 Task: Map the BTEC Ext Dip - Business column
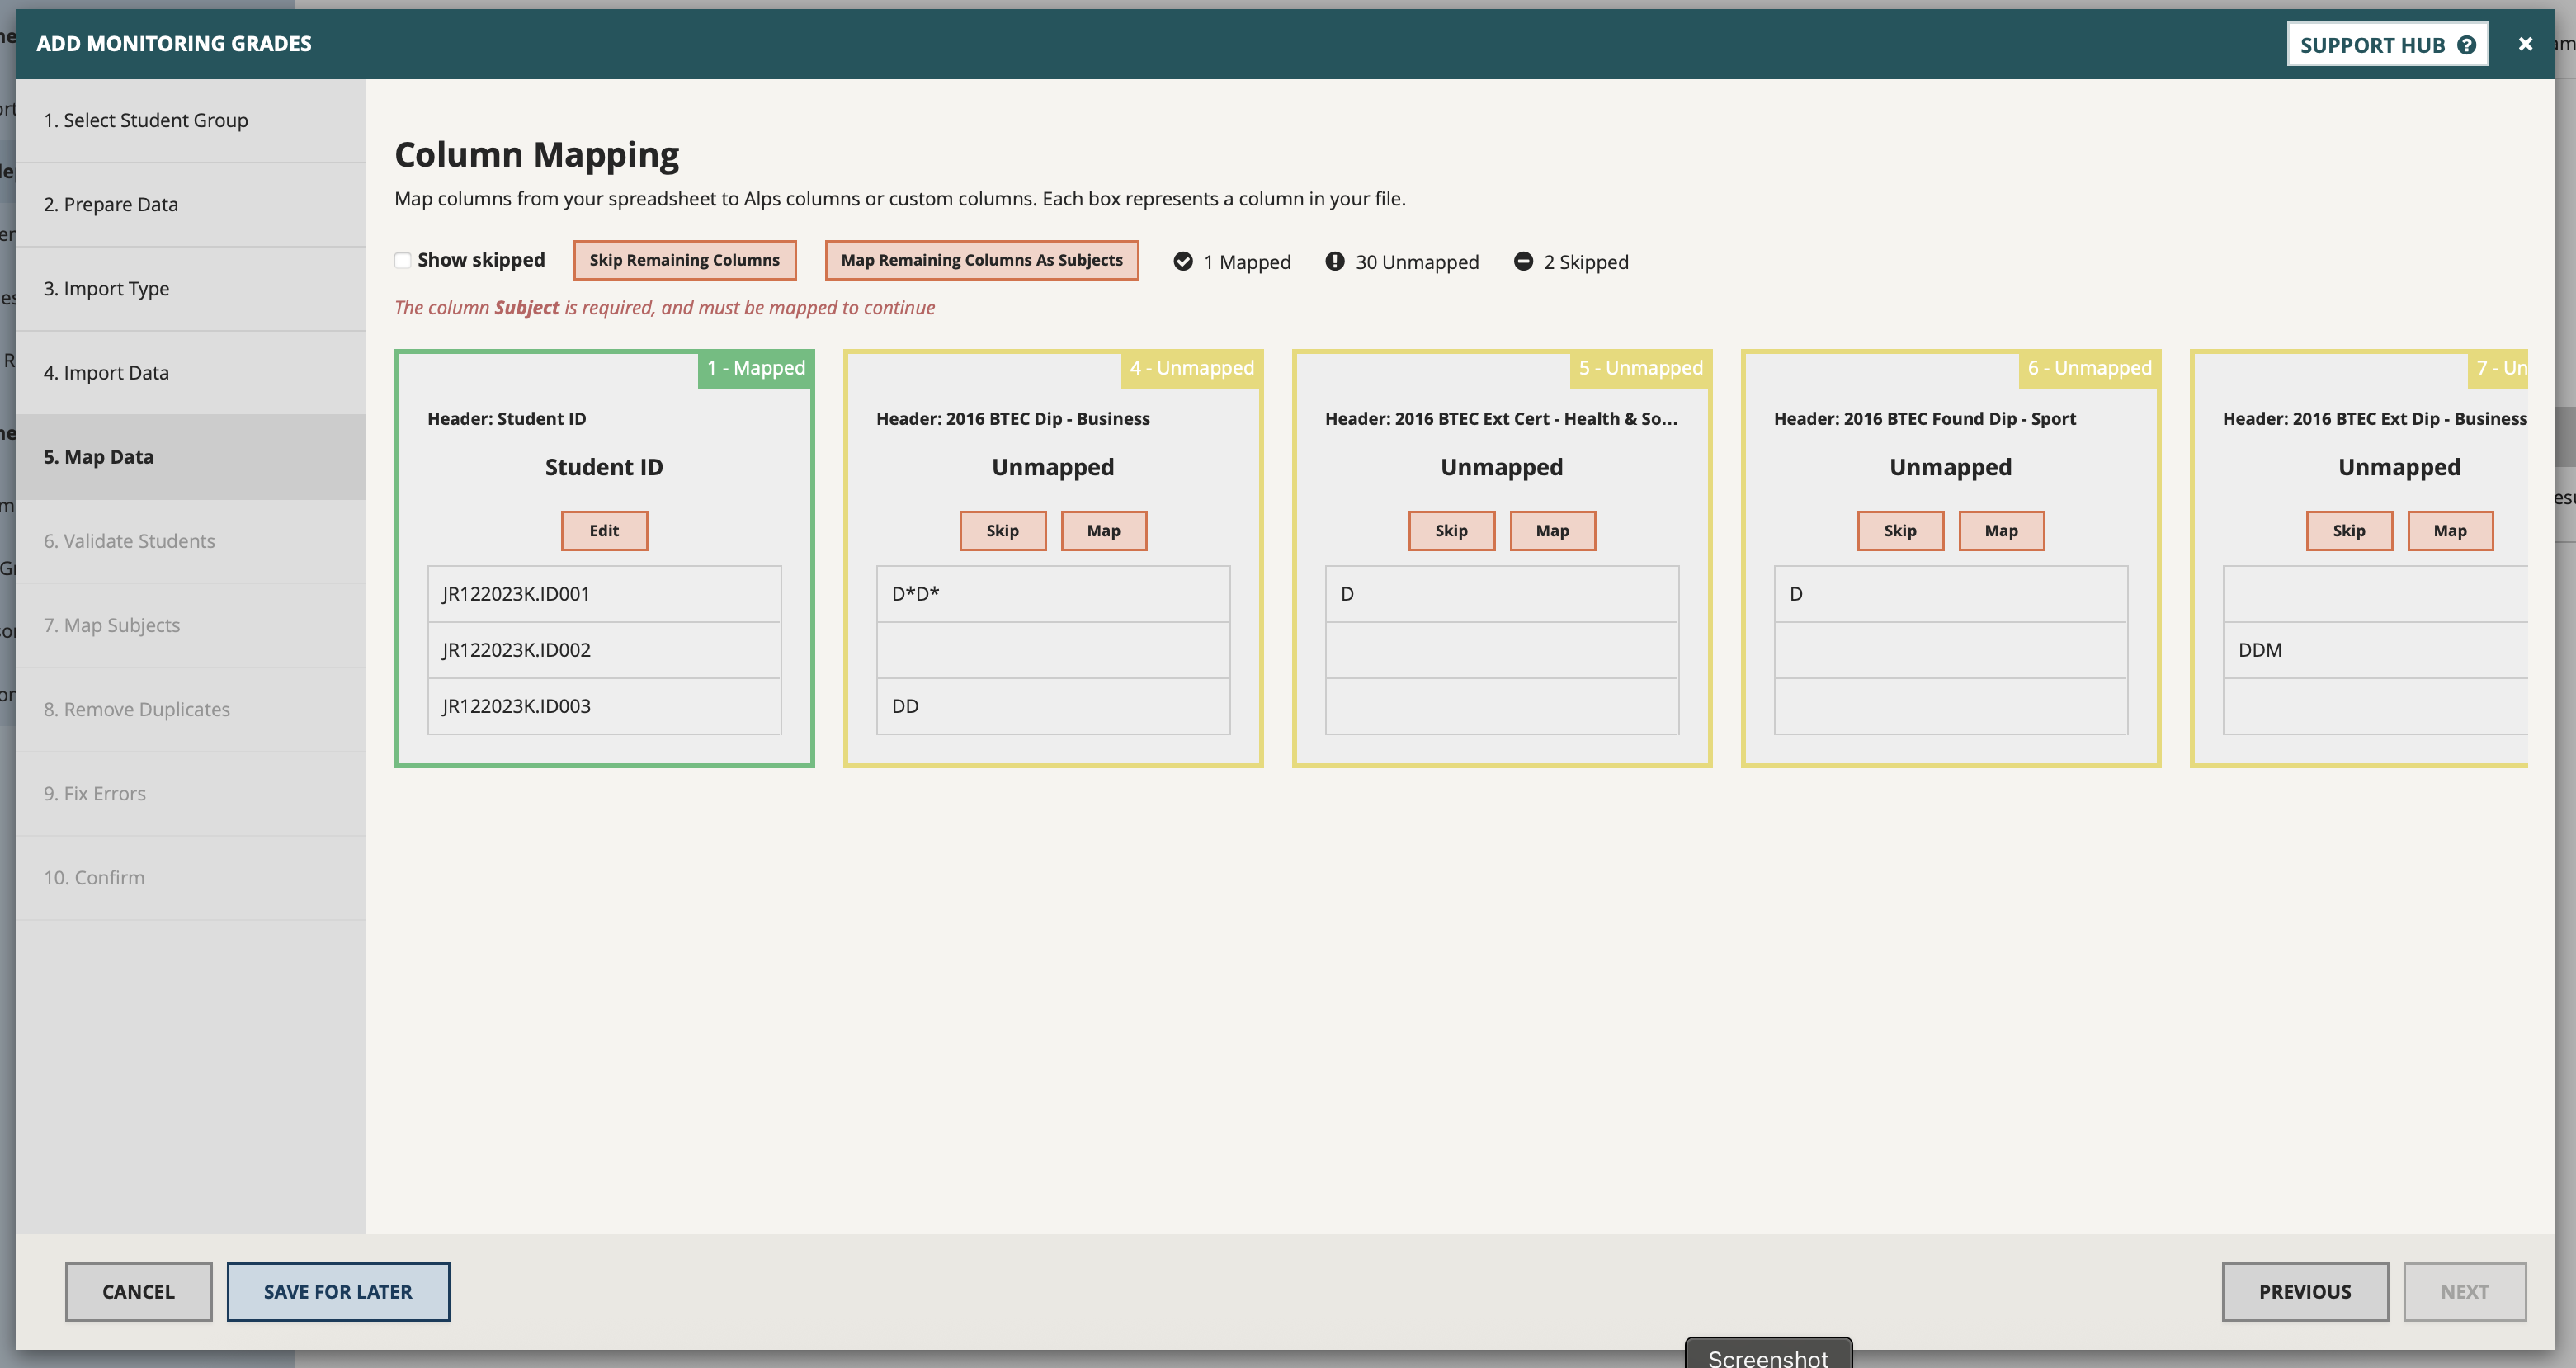(x=2450, y=530)
